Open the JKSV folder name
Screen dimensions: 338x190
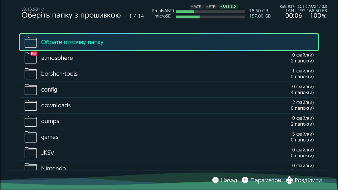pyautogui.click(x=48, y=153)
